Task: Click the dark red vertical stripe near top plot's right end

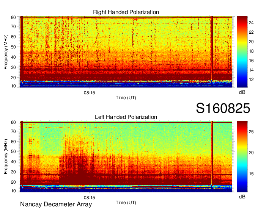Action: click(x=212, y=48)
